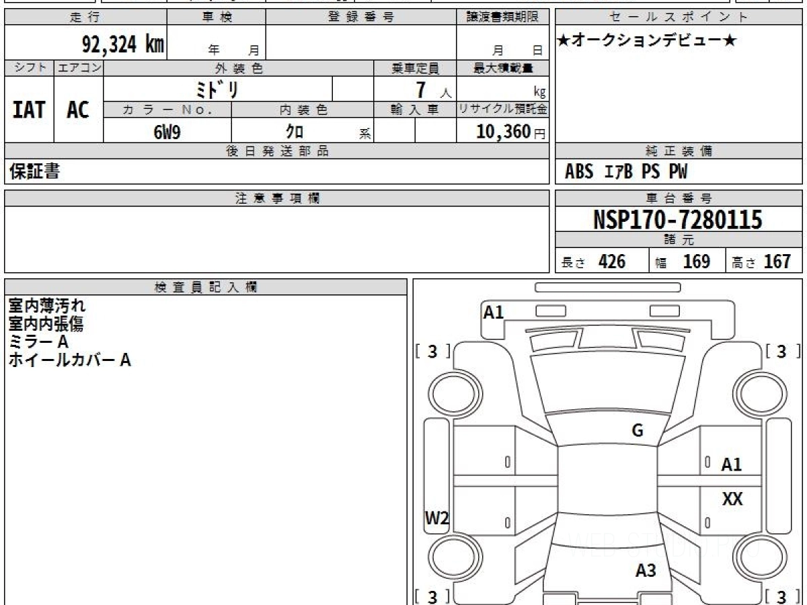Click the W2 mark on left side
Screen dimensions: 807x605
click(436, 518)
